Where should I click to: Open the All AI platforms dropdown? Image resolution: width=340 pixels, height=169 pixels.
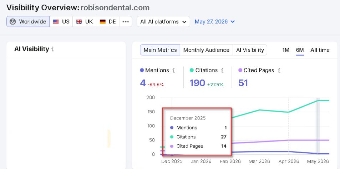click(163, 22)
